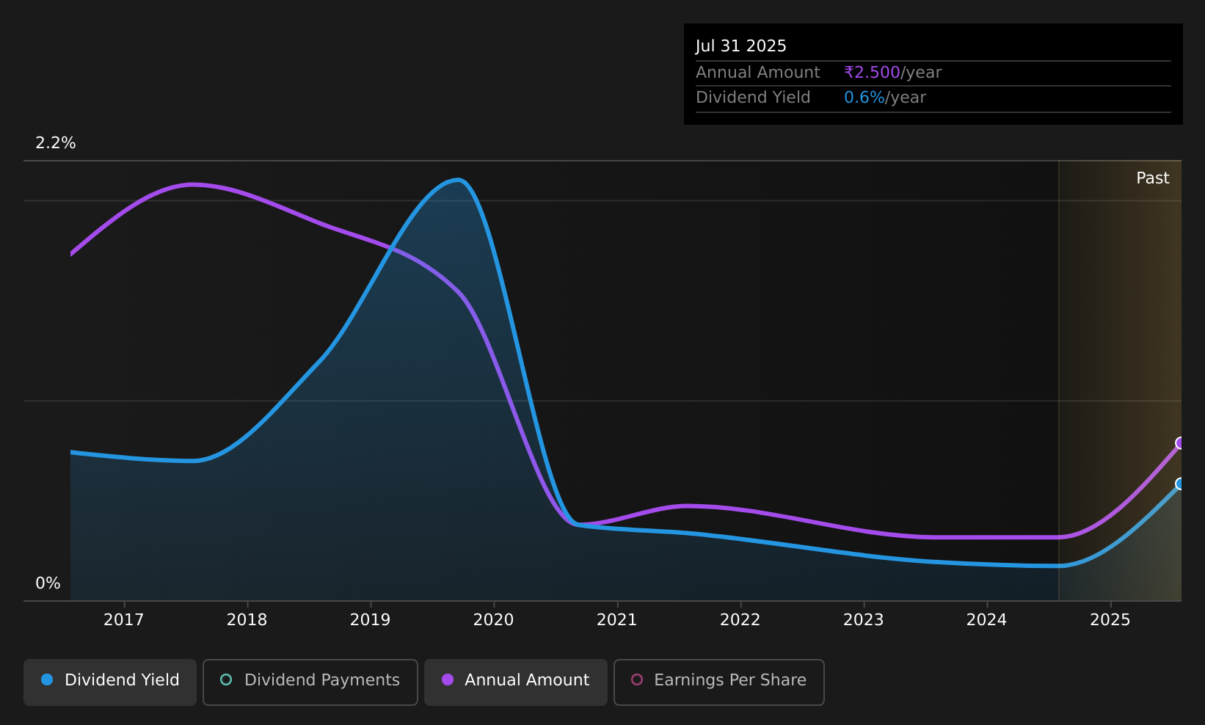Click the 2024 x-axis label
The width and height of the screenshot is (1205, 725).
pyautogui.click(x=987, y=620)
